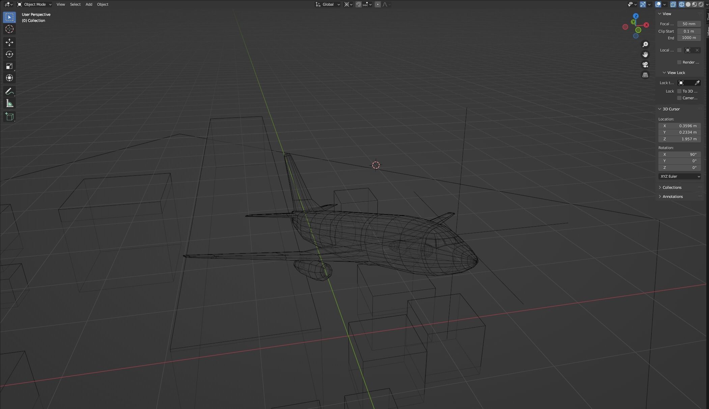This screenshot has width=709, height=409.
Task: Open the Object Mode dropdown
Action: point(34,4)
